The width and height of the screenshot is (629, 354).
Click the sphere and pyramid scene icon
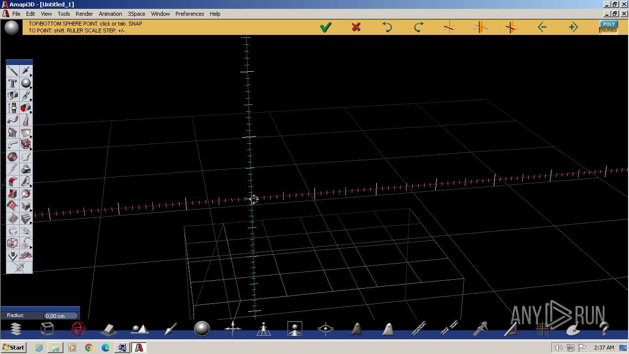(140, 329)
